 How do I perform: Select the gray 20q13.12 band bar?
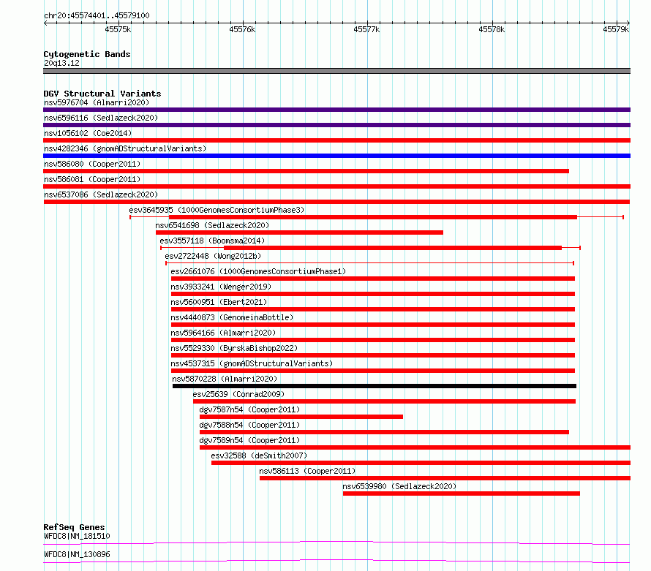336,71
